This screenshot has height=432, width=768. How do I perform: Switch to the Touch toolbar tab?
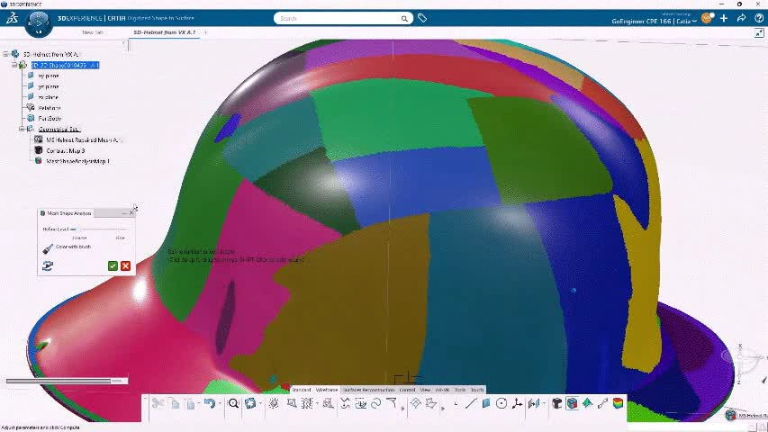coord(477,390)
